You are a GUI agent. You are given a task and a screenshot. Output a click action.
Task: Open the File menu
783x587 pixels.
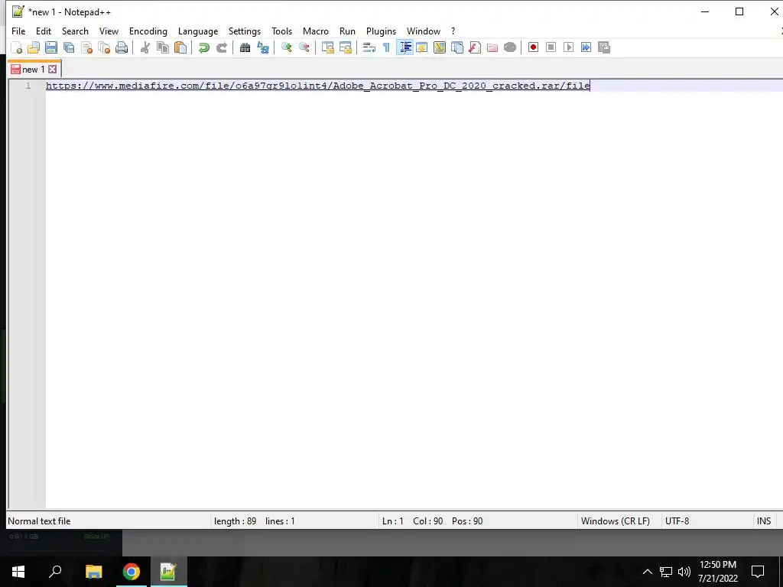click(18, 31)
